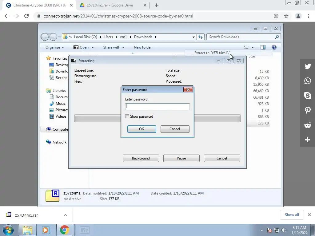Share the page on Skype

308,96
